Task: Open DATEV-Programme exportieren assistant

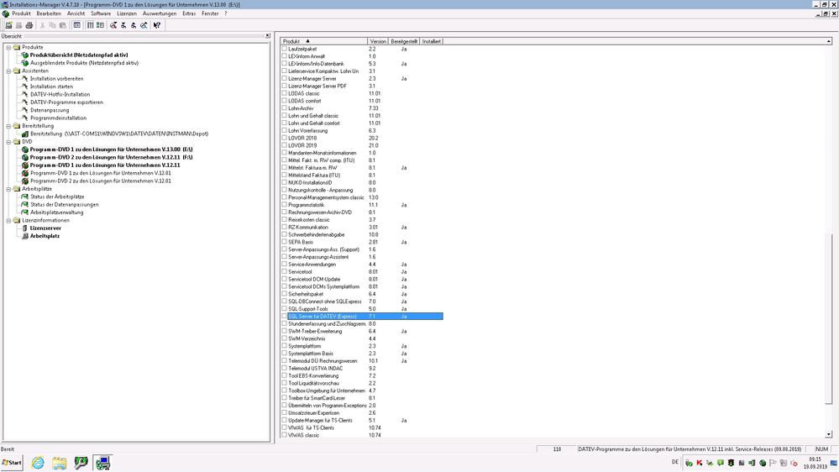Action: [x=66, y=102]
